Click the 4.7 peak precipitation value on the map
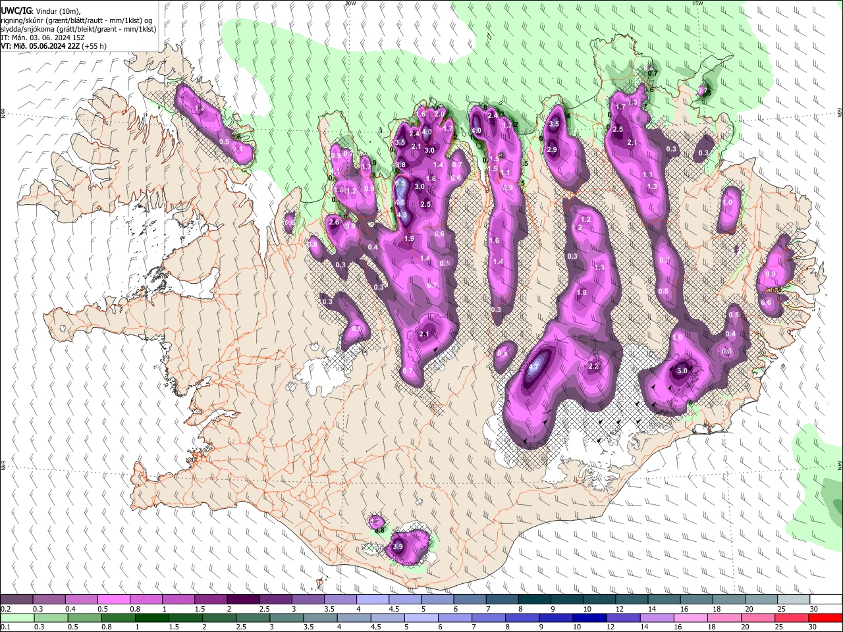Image resolution: width=843 pixels, height=632 pixels. tap(534, 367)
